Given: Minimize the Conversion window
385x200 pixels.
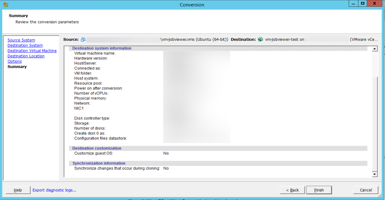Looking at the screenshot, I should pyautogui.click(x=353, y=4).
